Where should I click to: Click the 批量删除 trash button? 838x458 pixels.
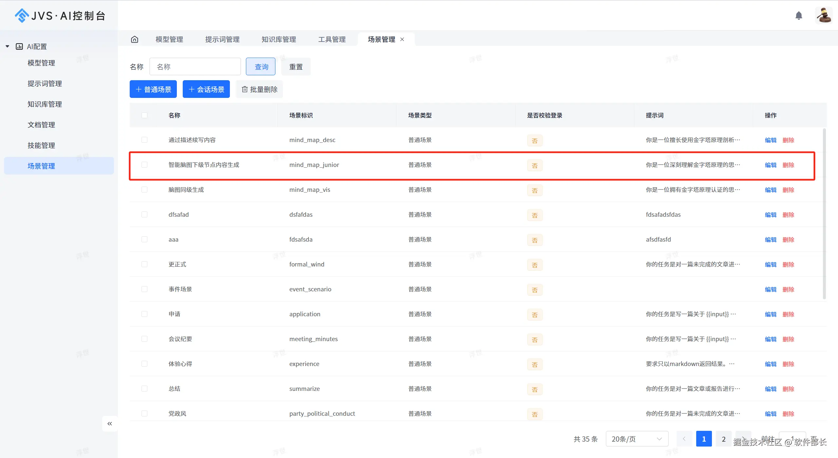259,89
